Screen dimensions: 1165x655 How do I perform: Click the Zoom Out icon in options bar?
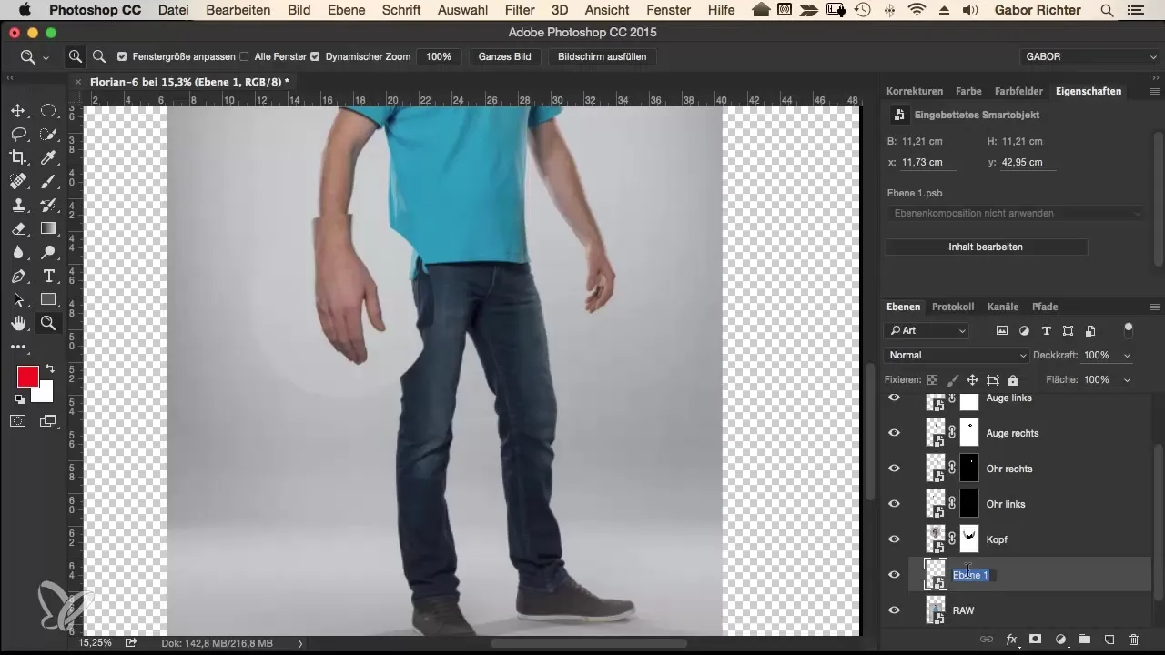click(x=98, y=56)
